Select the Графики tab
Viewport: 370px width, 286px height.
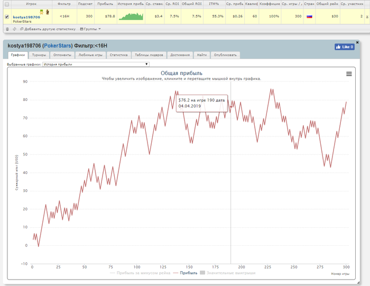click(18, 55)
